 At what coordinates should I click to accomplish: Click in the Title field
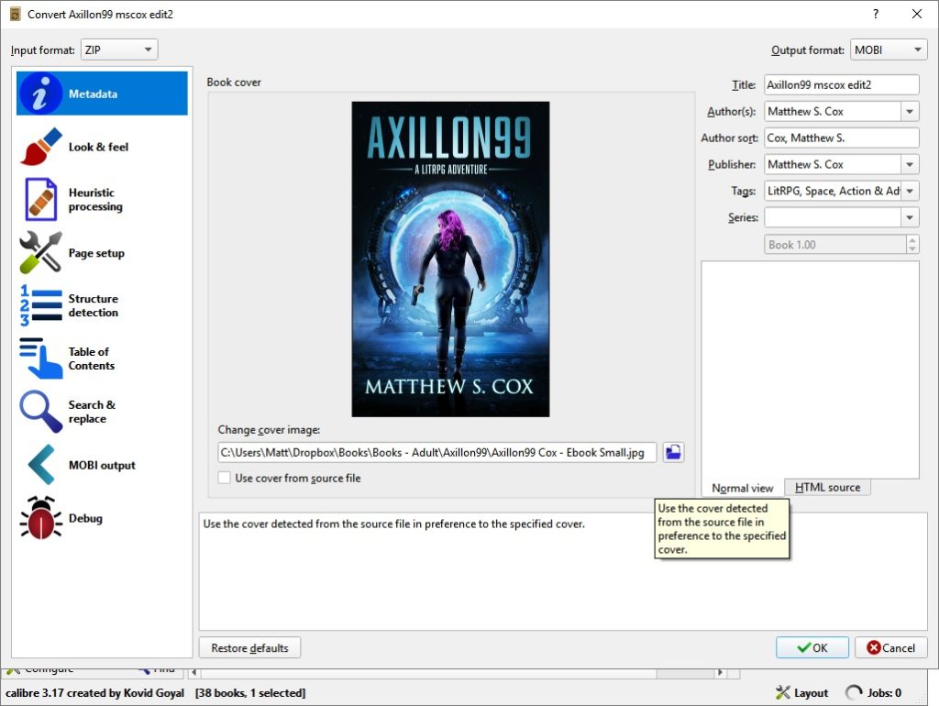842,84
